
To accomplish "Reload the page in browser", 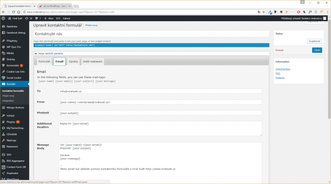I will pyautogui.click(x=14, y=12).
